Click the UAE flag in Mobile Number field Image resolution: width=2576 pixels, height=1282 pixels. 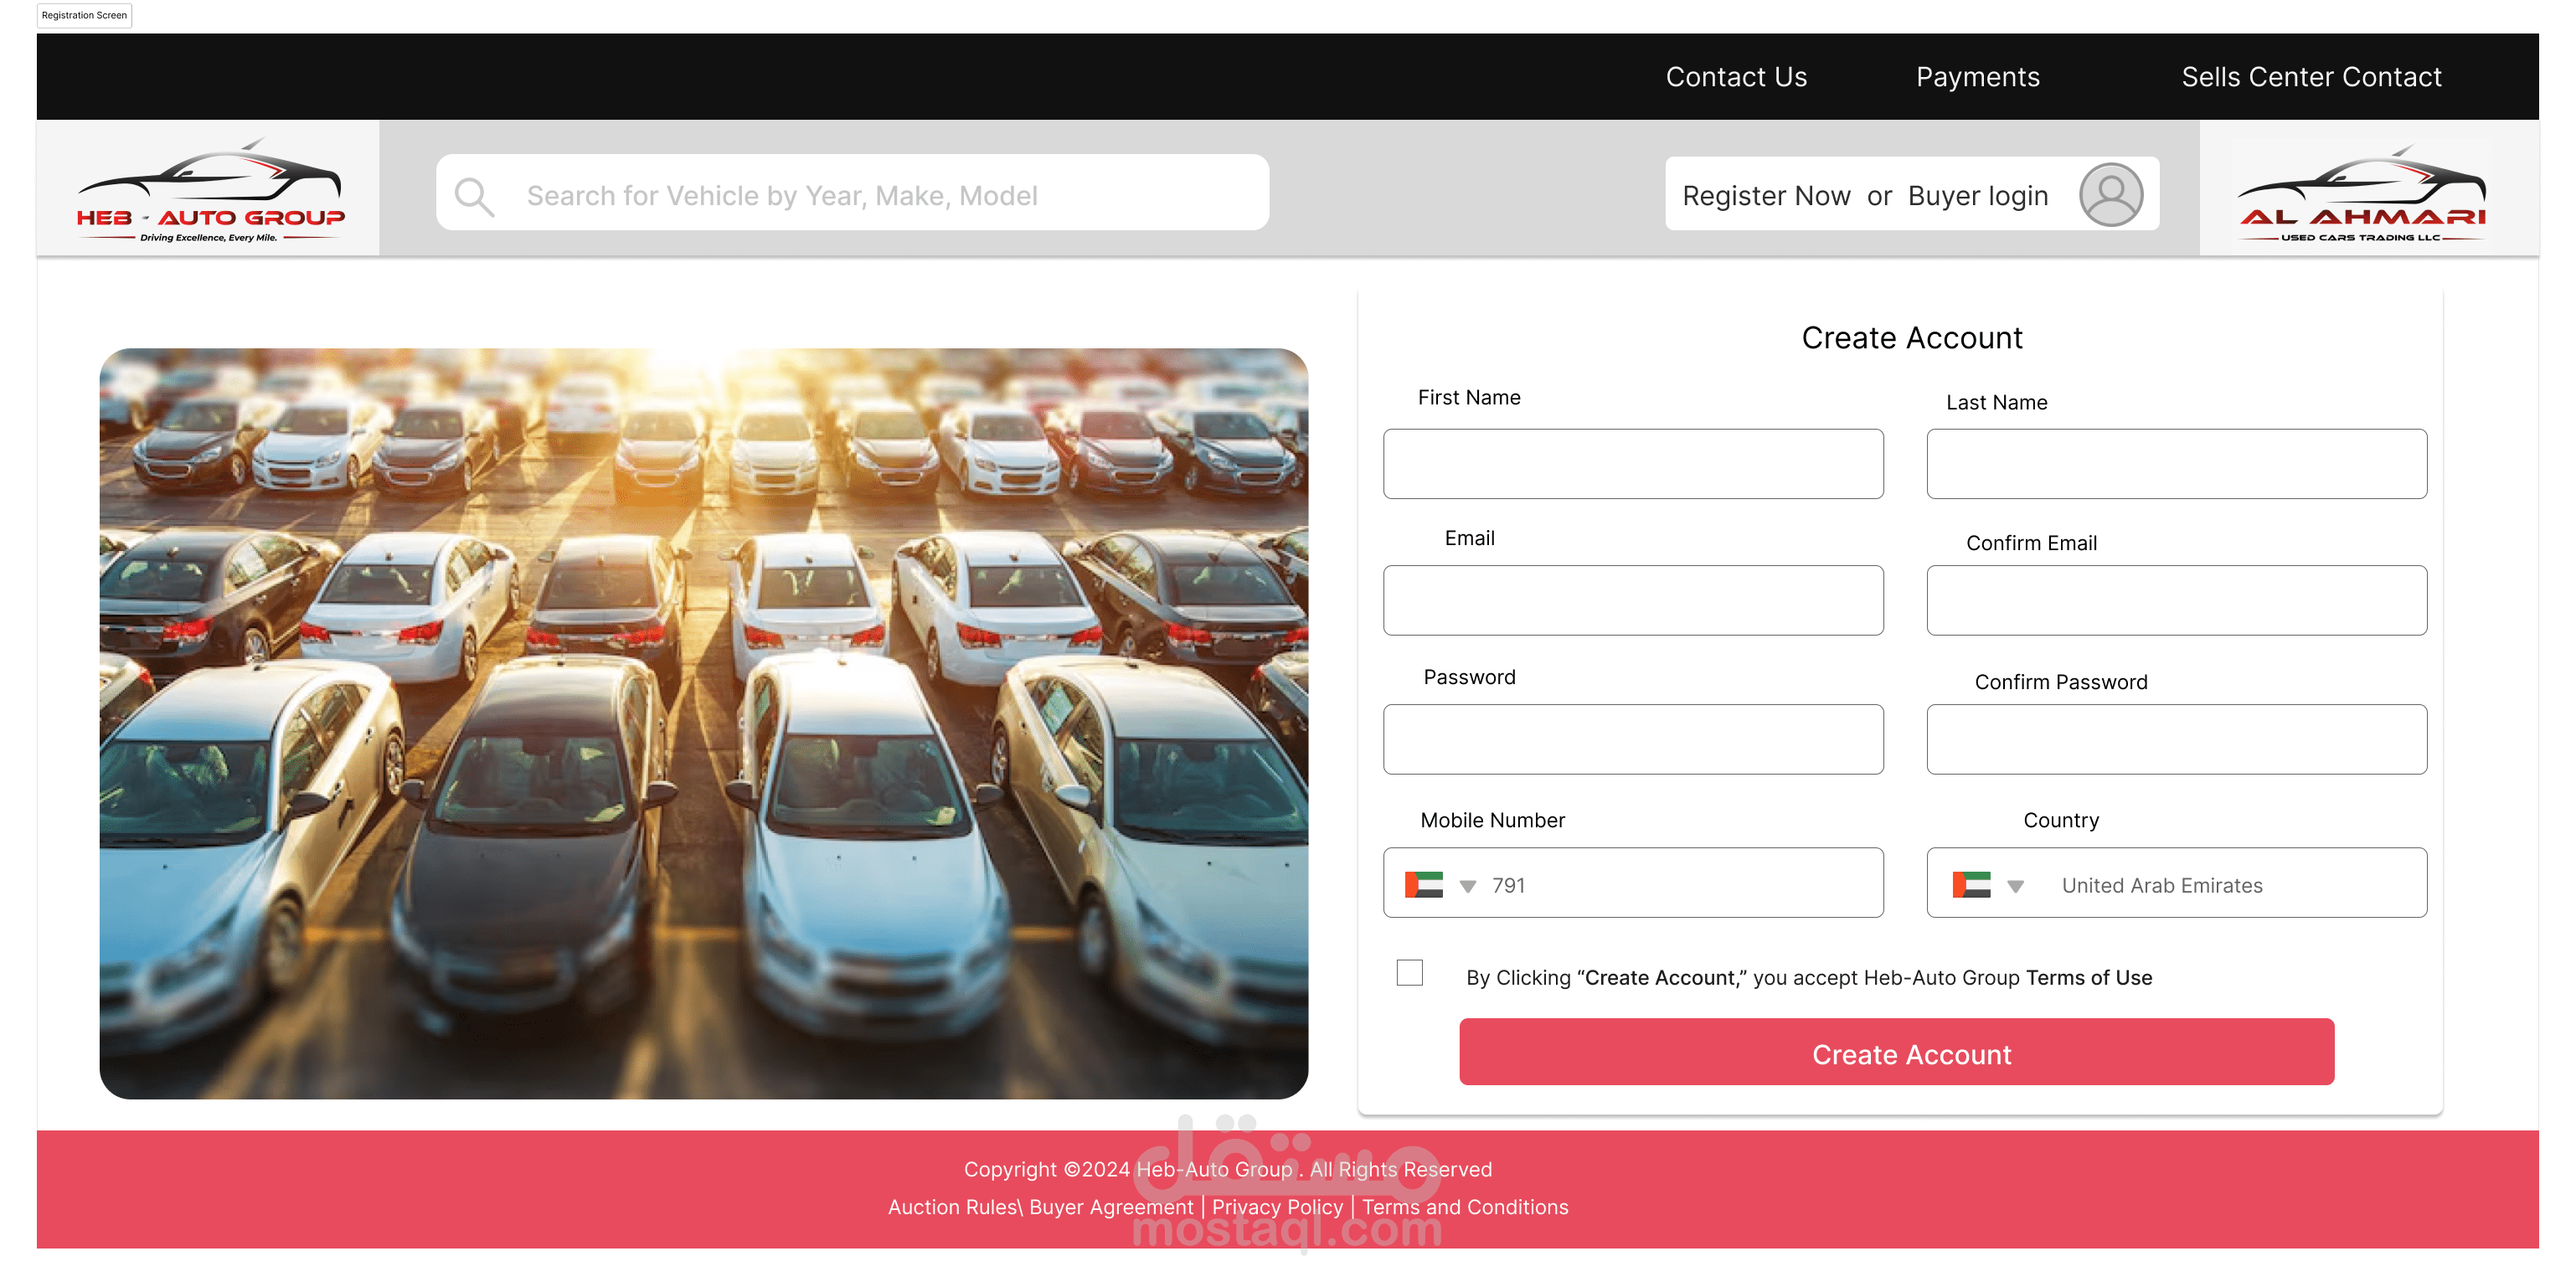[1423, 885]
